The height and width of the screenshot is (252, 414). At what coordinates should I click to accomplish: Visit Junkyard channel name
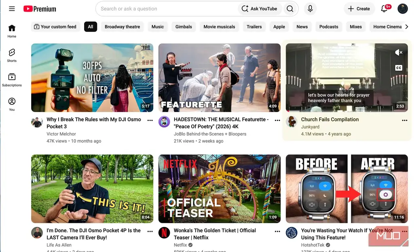(x=310, y=127)
